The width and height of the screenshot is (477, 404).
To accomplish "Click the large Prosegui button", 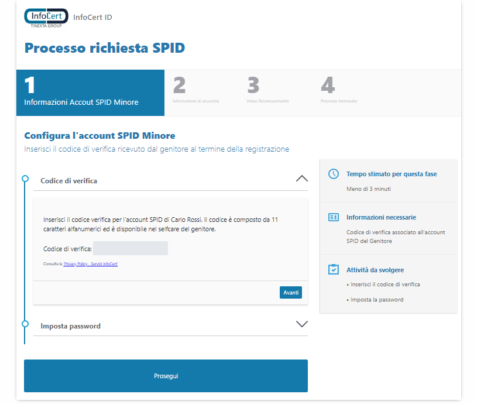I will 166,376.
